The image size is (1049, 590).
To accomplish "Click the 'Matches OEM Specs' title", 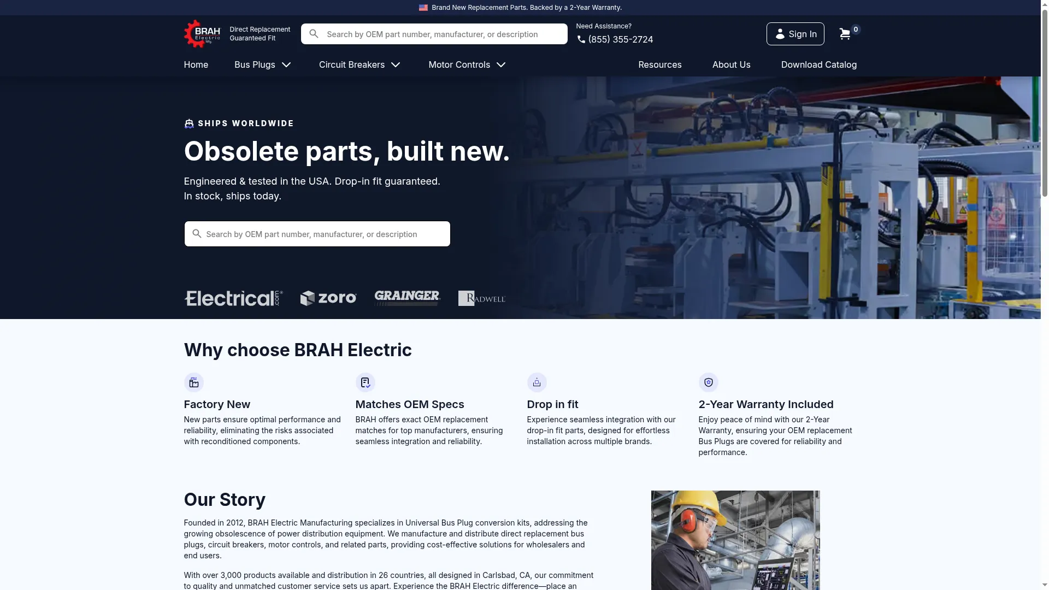I will [410, 404].
